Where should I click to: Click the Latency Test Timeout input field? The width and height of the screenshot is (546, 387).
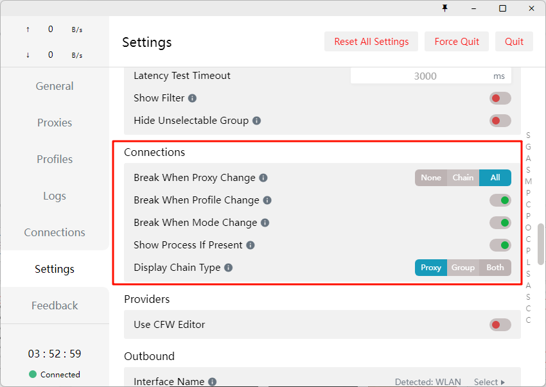coord(424,76)
